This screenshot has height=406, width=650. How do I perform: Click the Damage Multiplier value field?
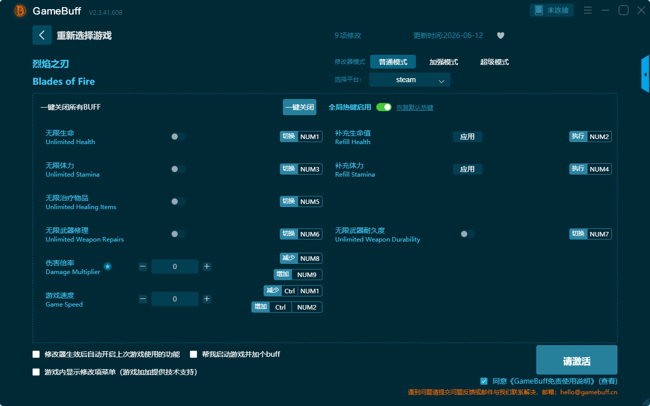175,266
